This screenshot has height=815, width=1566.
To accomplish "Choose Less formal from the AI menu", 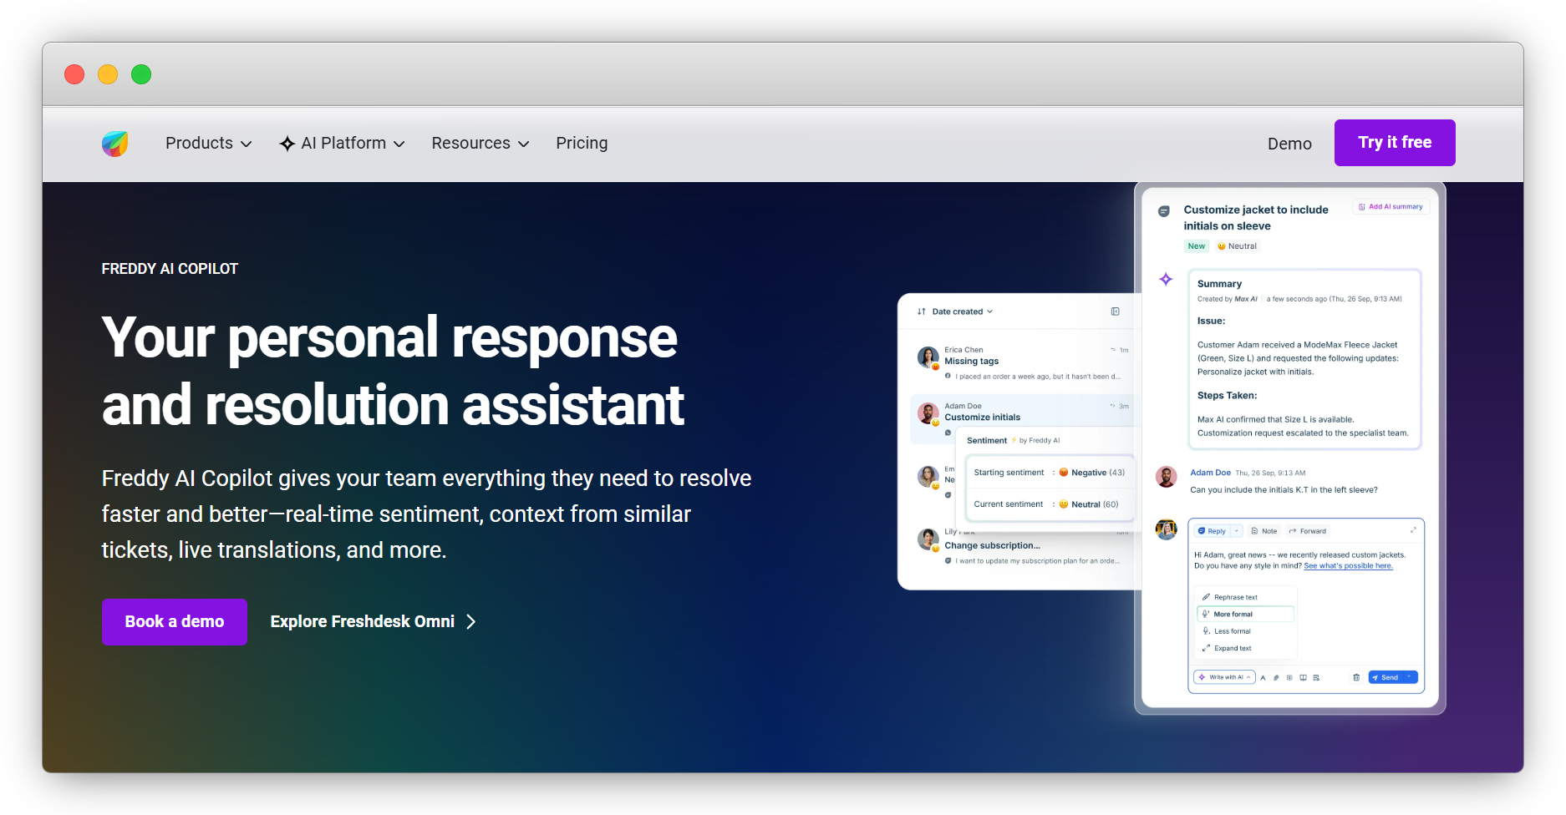I will pyautogui.click(x=1246, y=631).
